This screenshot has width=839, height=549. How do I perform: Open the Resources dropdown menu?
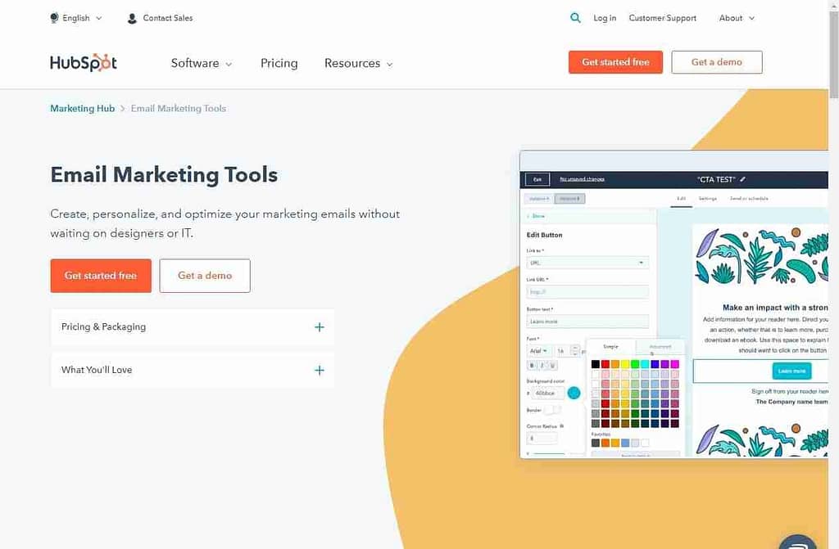[x=358, y=63]
